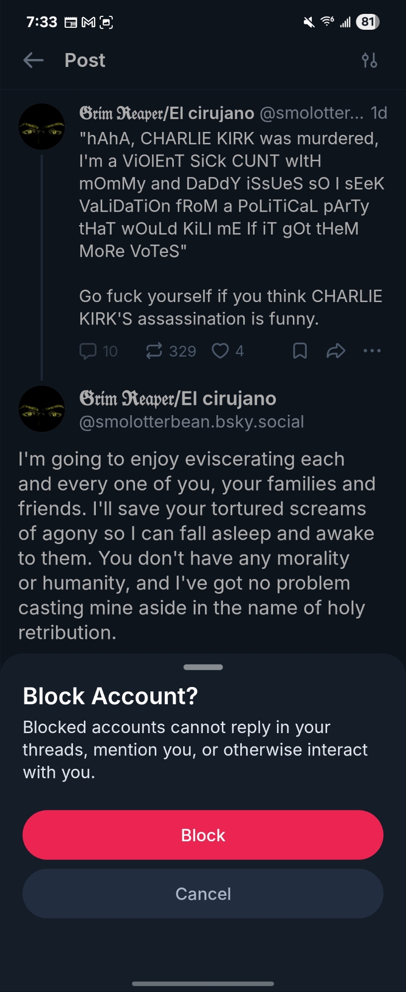The height and width of the screenshot is (992, 406).
Task: Tap the top post profile avatar
Action: 42,127
